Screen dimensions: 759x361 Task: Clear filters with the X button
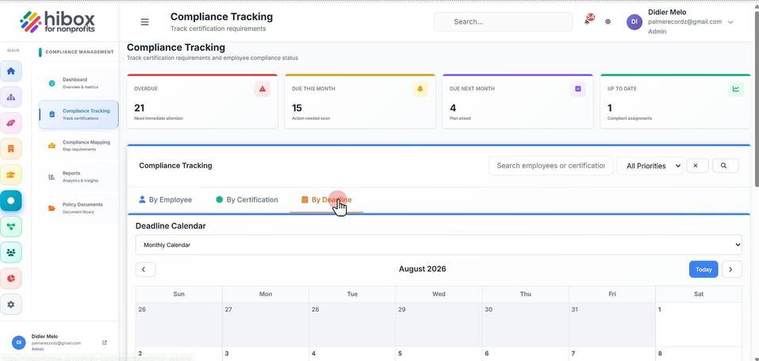[x=697, y=166]
